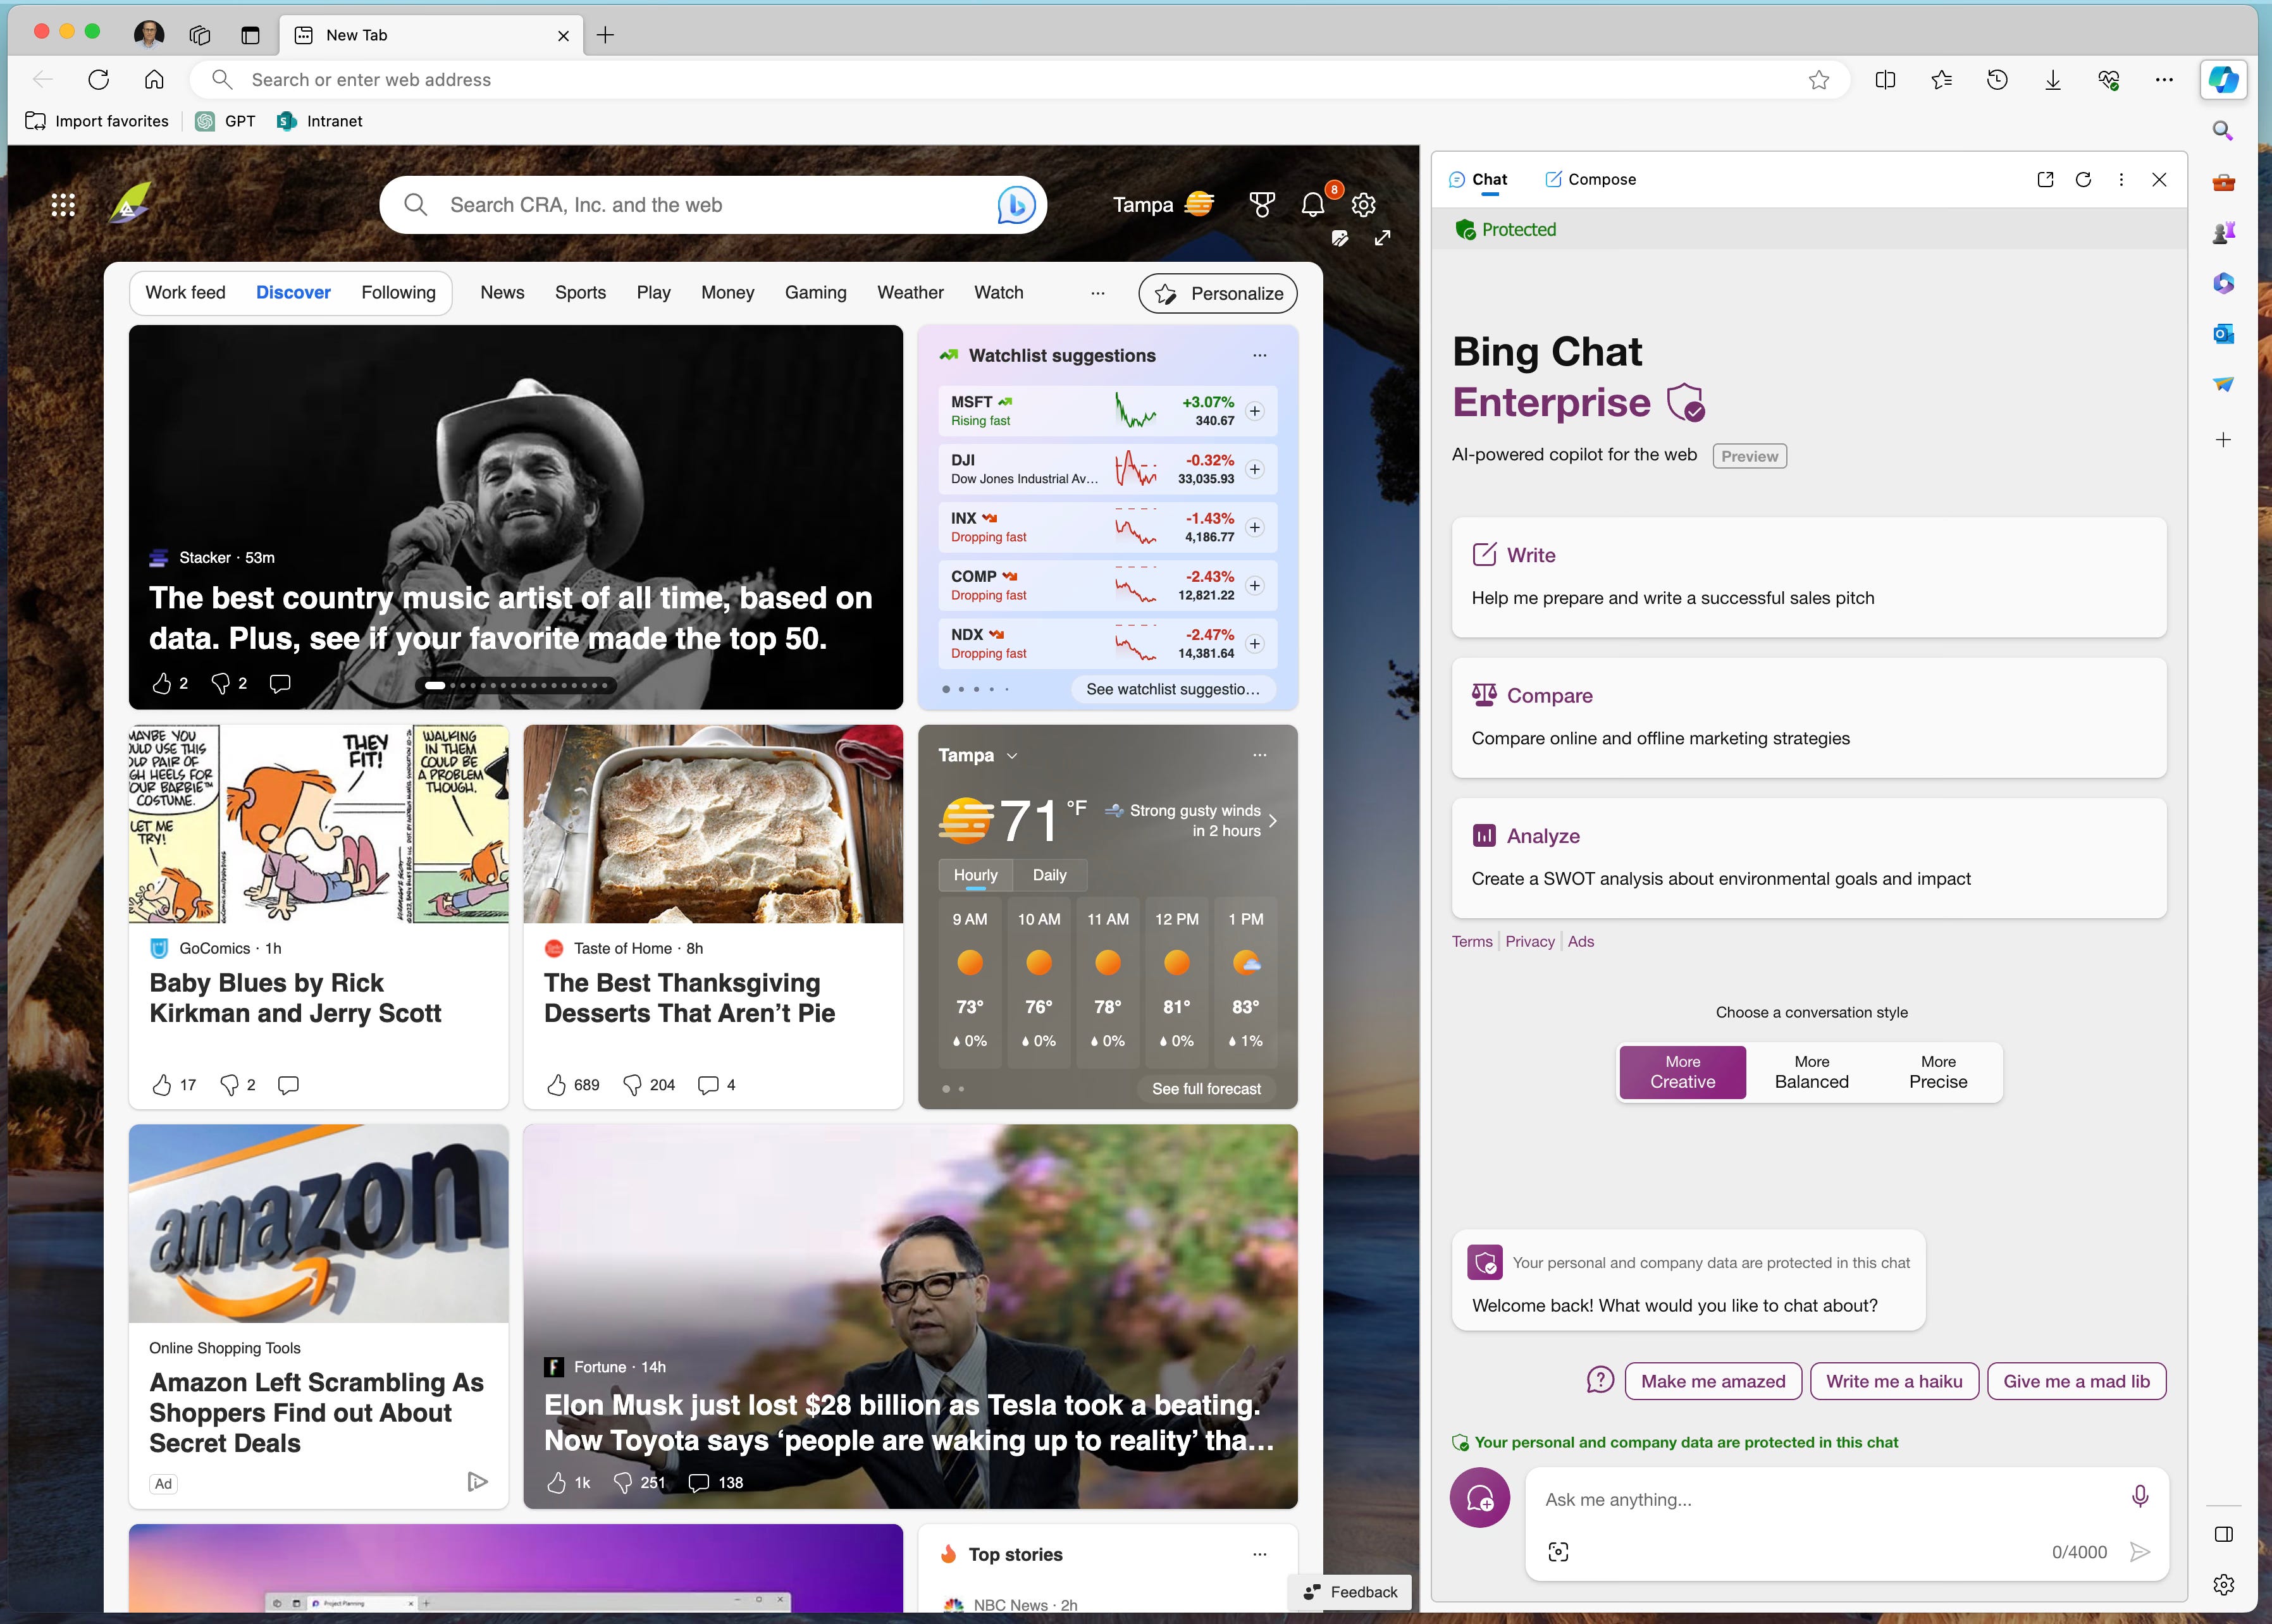The height and width of the screenshot is (1624, 2272).
Task: Open the app launcher grid icon
Action: point(63,205)
